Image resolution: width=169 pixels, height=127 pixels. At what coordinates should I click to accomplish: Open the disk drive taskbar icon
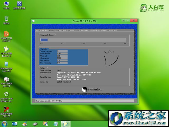click(x=35, y=124)
